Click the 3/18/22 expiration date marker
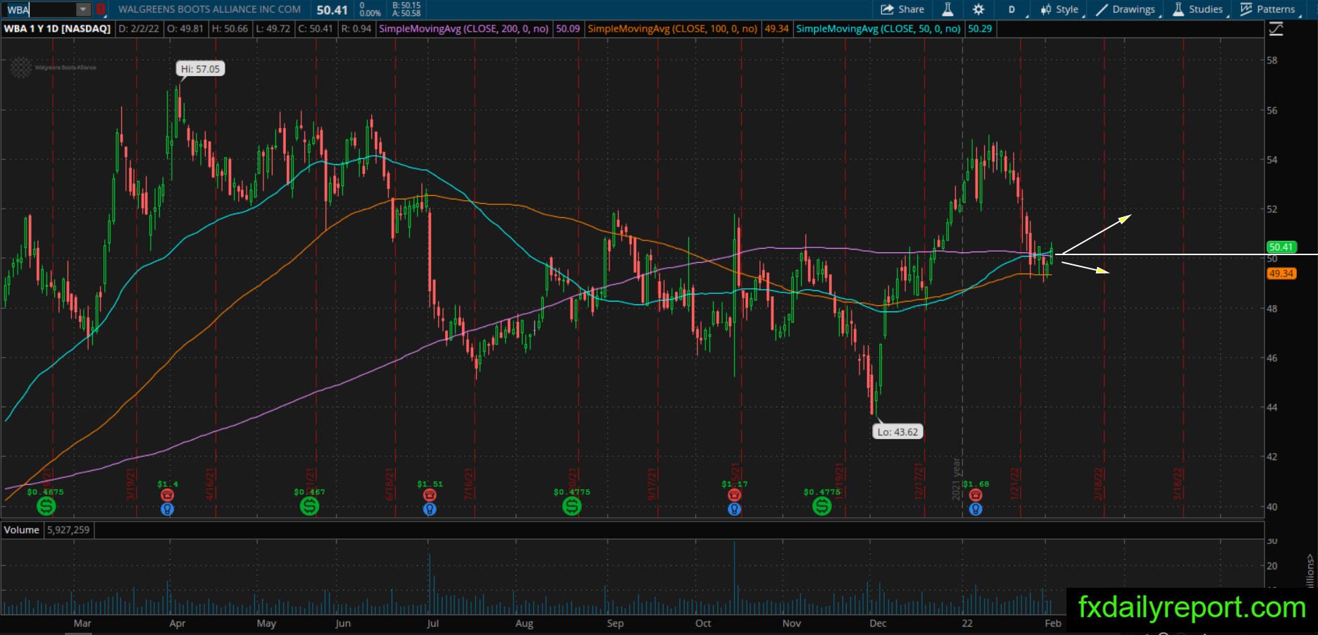The height and width of the screenshot is (635, 1318). pos(1177,484)
